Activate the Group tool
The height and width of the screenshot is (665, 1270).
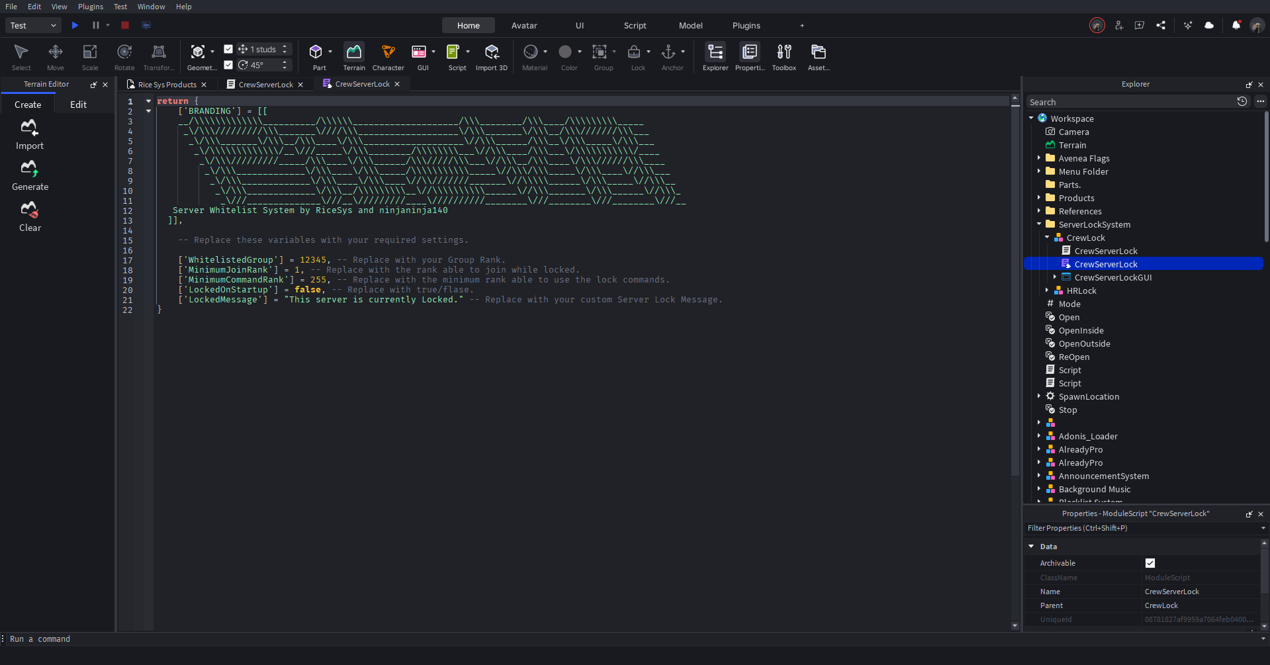pos(601,57)
